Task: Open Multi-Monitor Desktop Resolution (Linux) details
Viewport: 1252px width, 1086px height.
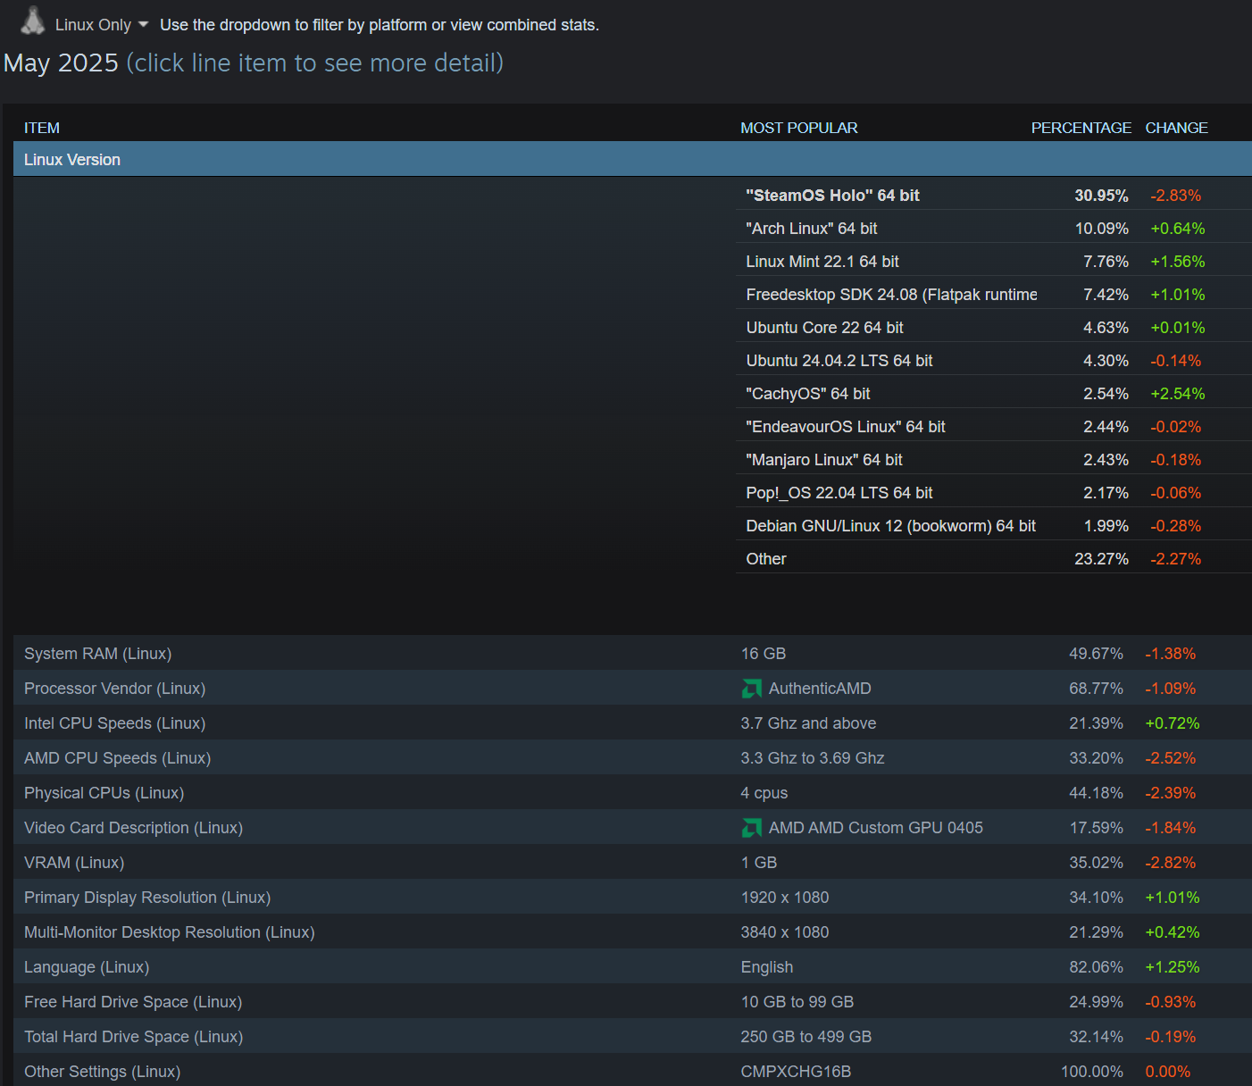Action: point(632,931)
